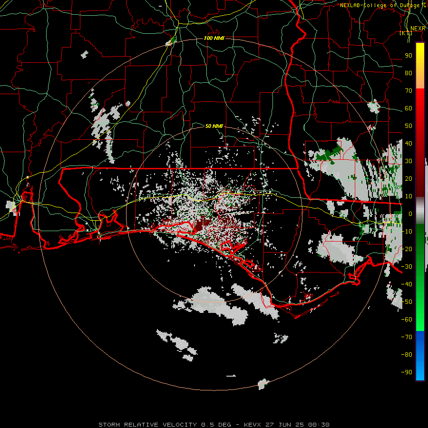Click the 50 value on the velocity scale
428x428 pixels.
409,126
